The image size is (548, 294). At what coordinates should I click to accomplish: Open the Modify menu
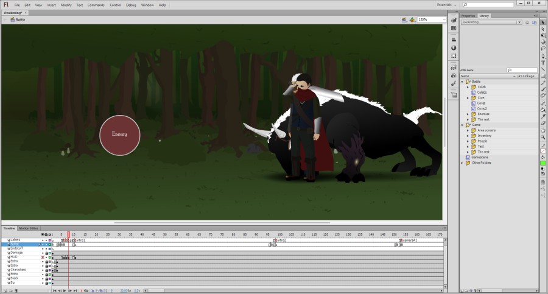pos(66,5)
